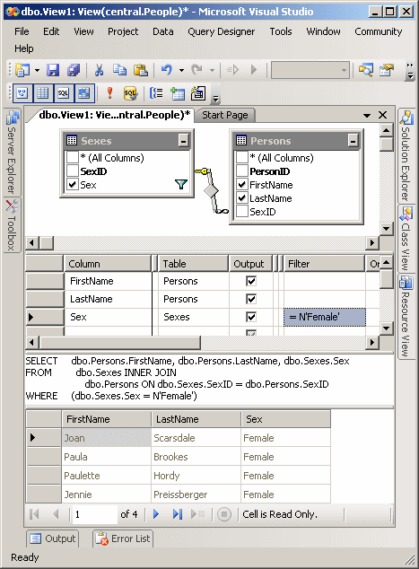This screenshot has height=569, width=419.
Task: Undo the last action with Undo icon
Action: 167,70
